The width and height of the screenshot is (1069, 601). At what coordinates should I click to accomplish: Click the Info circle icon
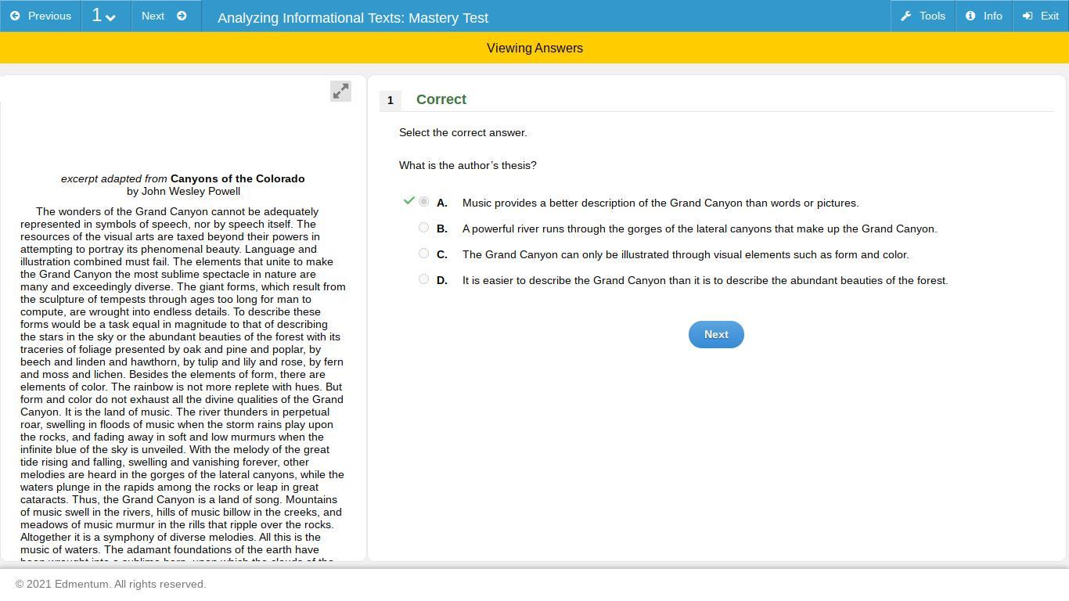970,16
